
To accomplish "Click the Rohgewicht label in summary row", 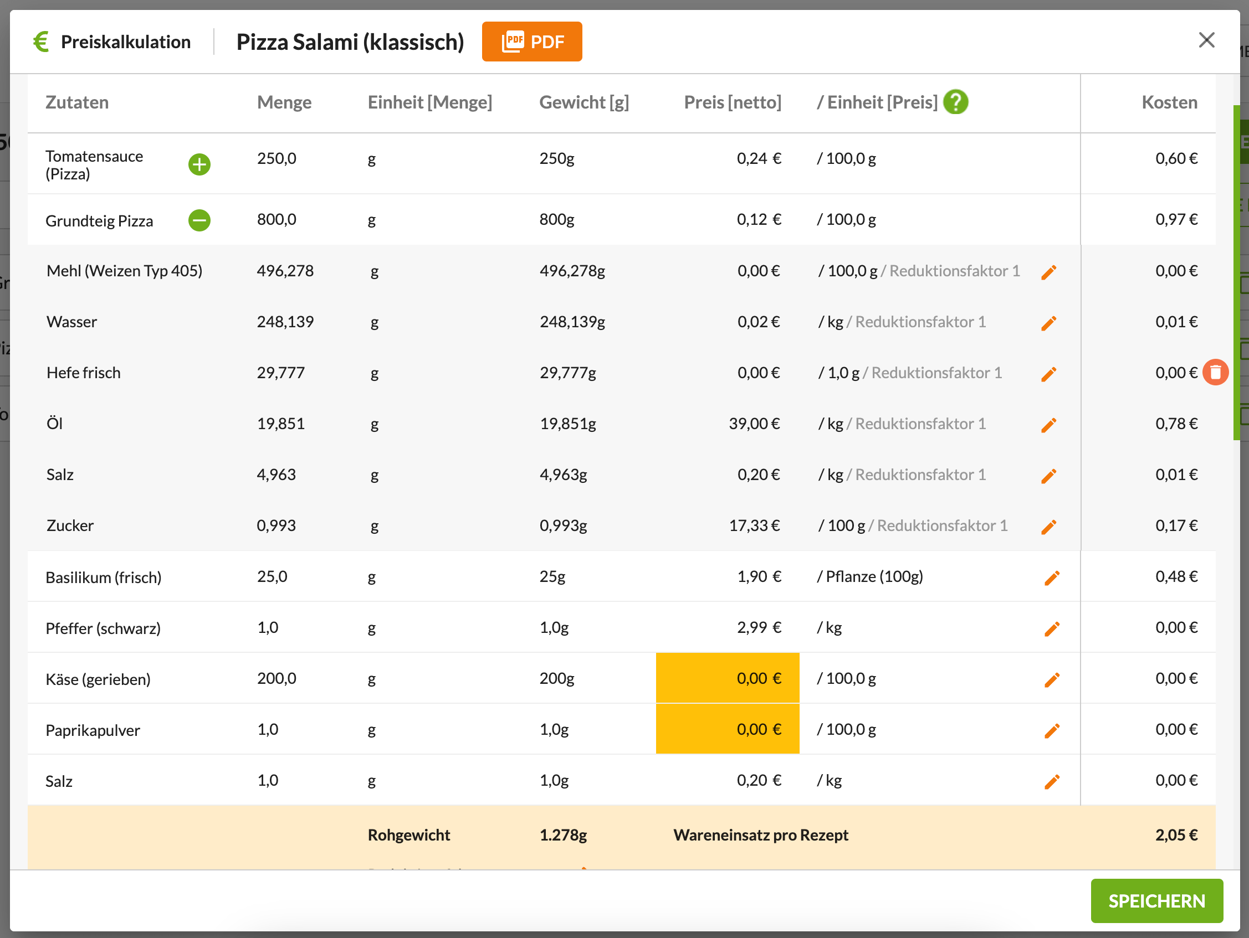I will coord(409,834).
